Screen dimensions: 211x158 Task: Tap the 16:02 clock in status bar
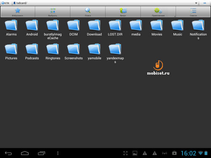point(188,153)
